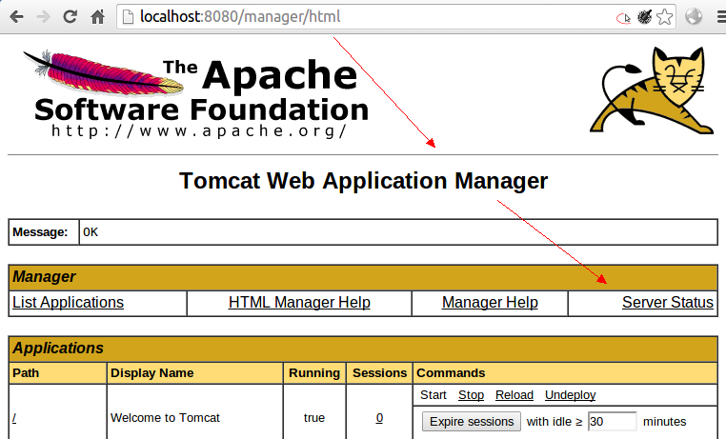Click the Display Name column header
726x439 pixels.
point(195,373)
